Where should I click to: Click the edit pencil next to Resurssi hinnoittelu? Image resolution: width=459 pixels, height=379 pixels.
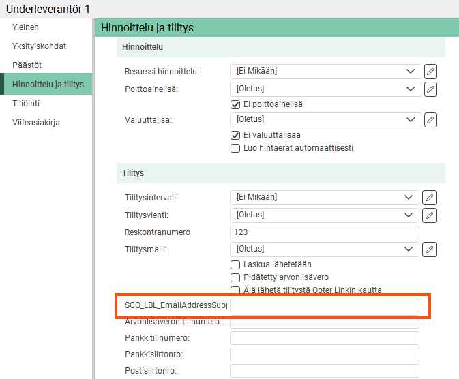430,71
